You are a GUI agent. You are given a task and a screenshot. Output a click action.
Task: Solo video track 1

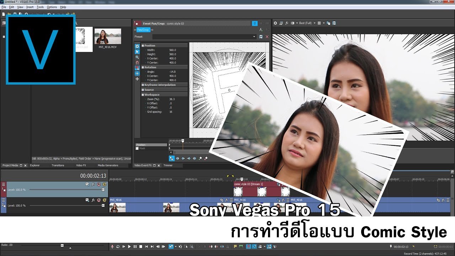pos(105,184)
